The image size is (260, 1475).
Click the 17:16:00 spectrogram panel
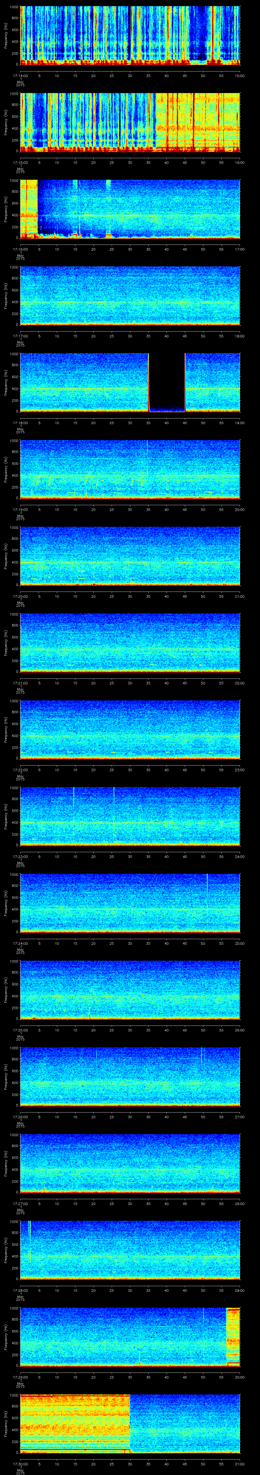(x=130, y=209)
